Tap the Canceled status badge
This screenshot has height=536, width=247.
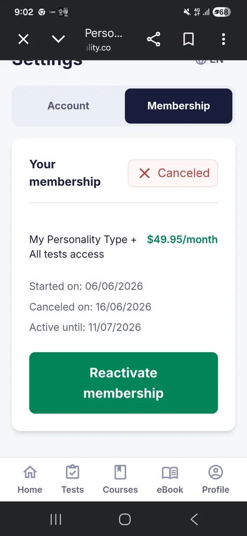(x=173, y=173)
